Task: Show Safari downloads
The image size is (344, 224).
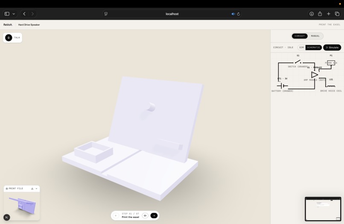Action: pyautogui.click(x=312, y=14)
